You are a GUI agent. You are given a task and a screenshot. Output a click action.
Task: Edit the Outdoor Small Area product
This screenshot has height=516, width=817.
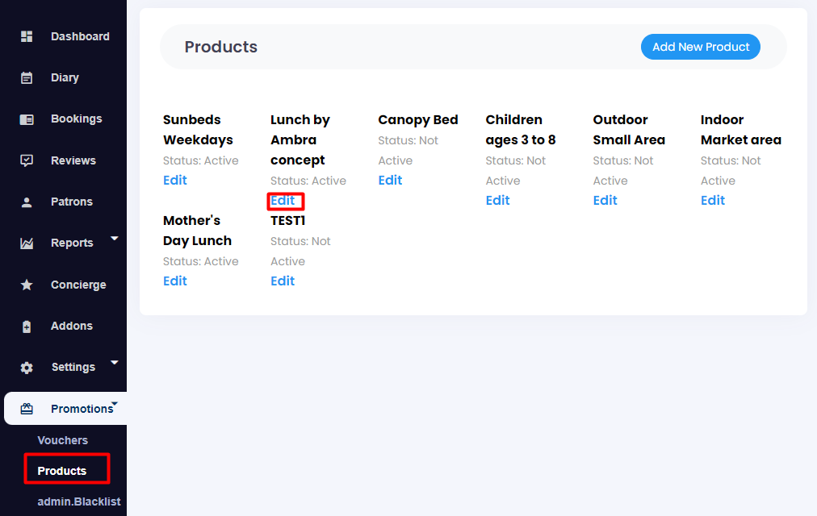tap(605, 200)
